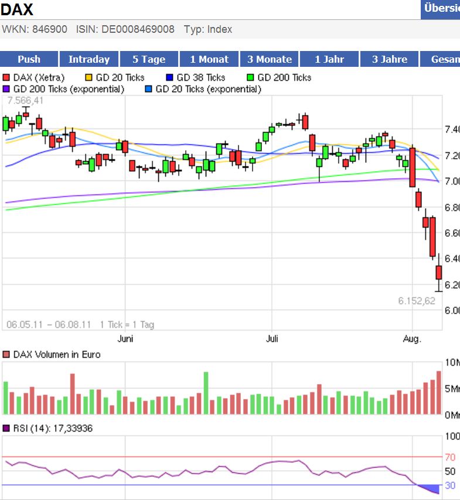Click the RSI 30 threshold label
The image size is (460, 500).
(x=450, y=485)
